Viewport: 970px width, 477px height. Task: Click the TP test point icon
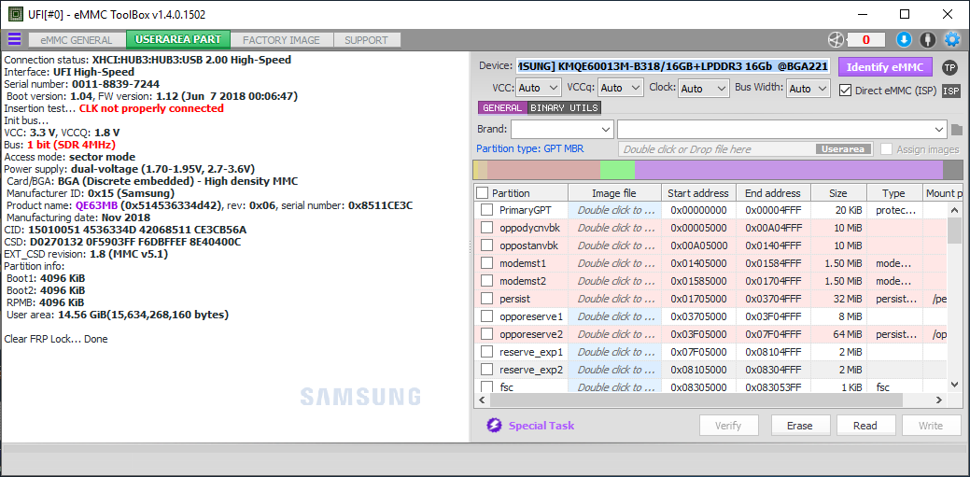949,67
